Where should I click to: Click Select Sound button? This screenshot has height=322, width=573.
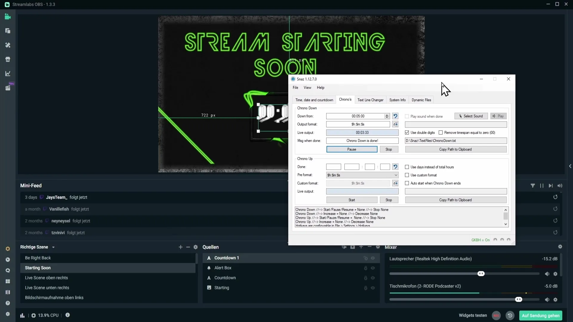[471, 116]
